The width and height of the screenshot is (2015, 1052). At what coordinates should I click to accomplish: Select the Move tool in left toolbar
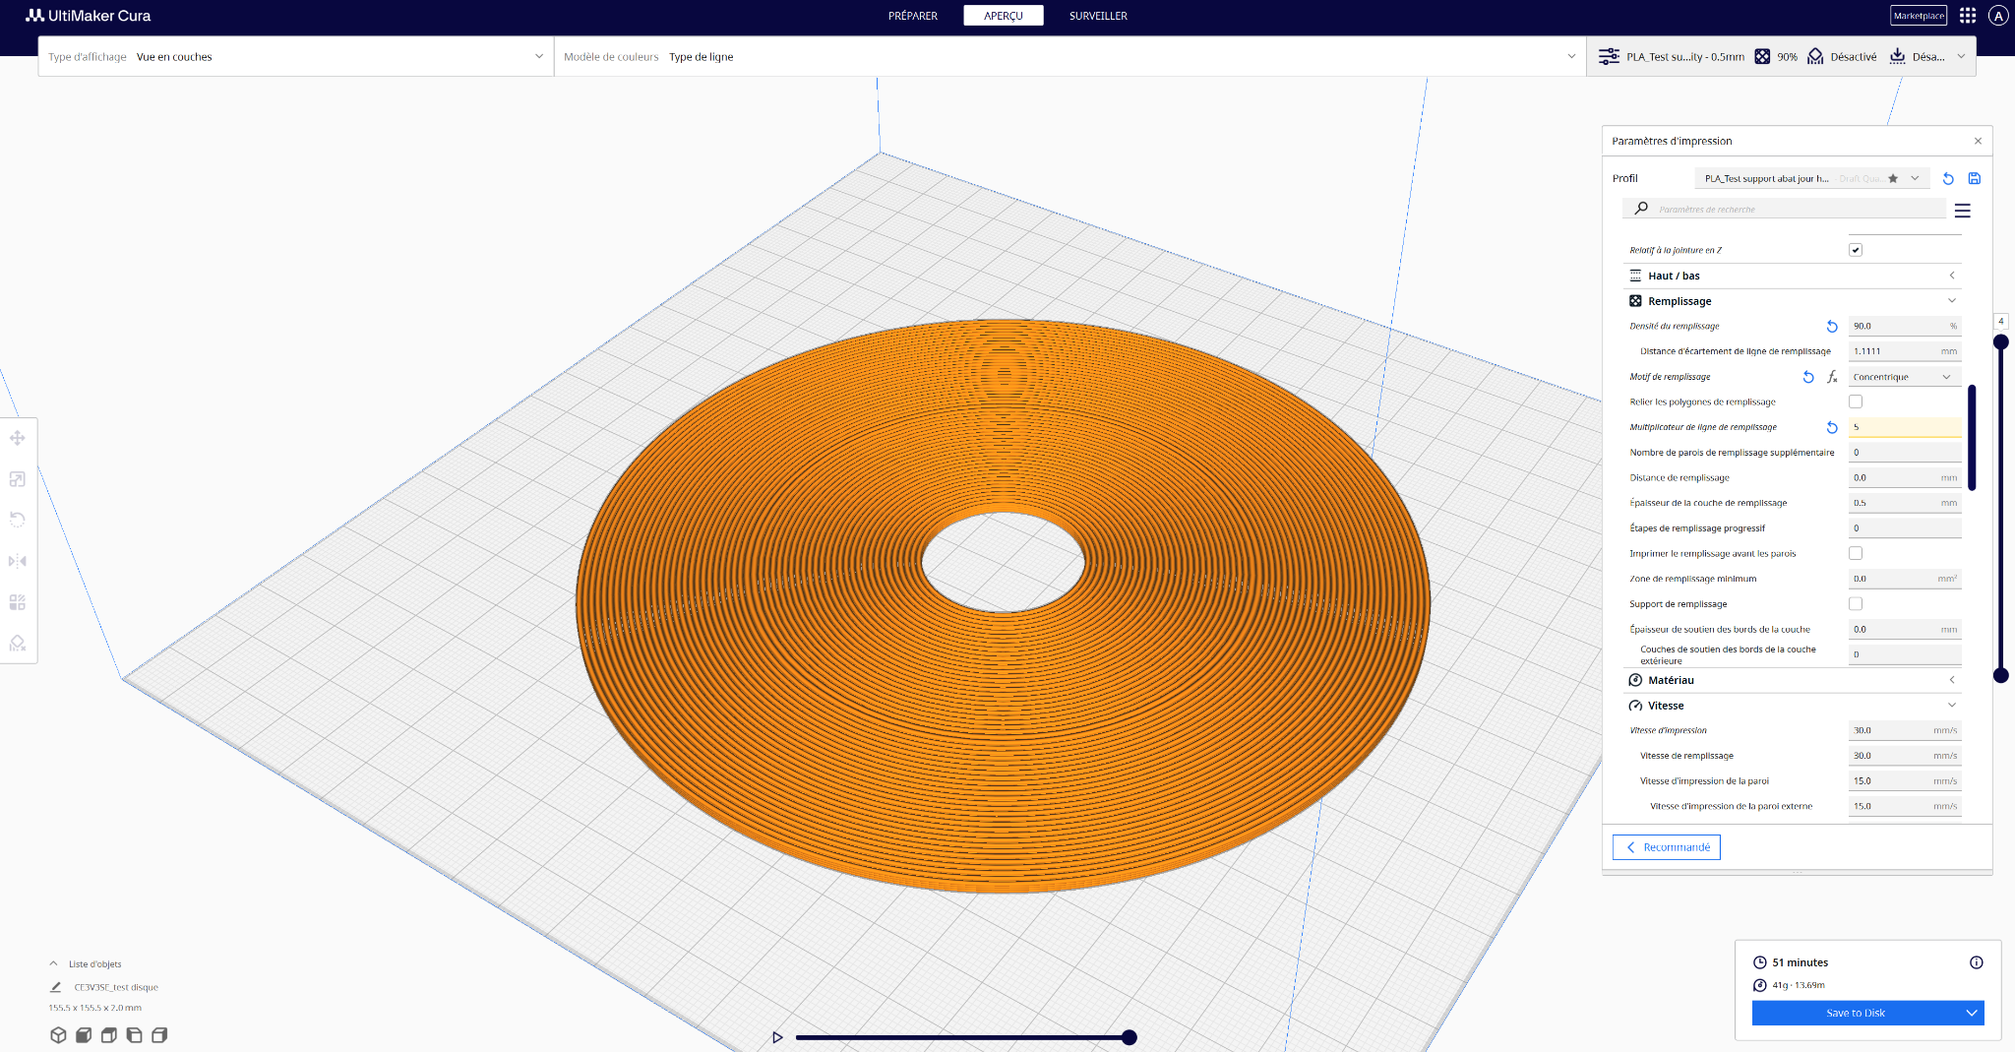point(18,438)
